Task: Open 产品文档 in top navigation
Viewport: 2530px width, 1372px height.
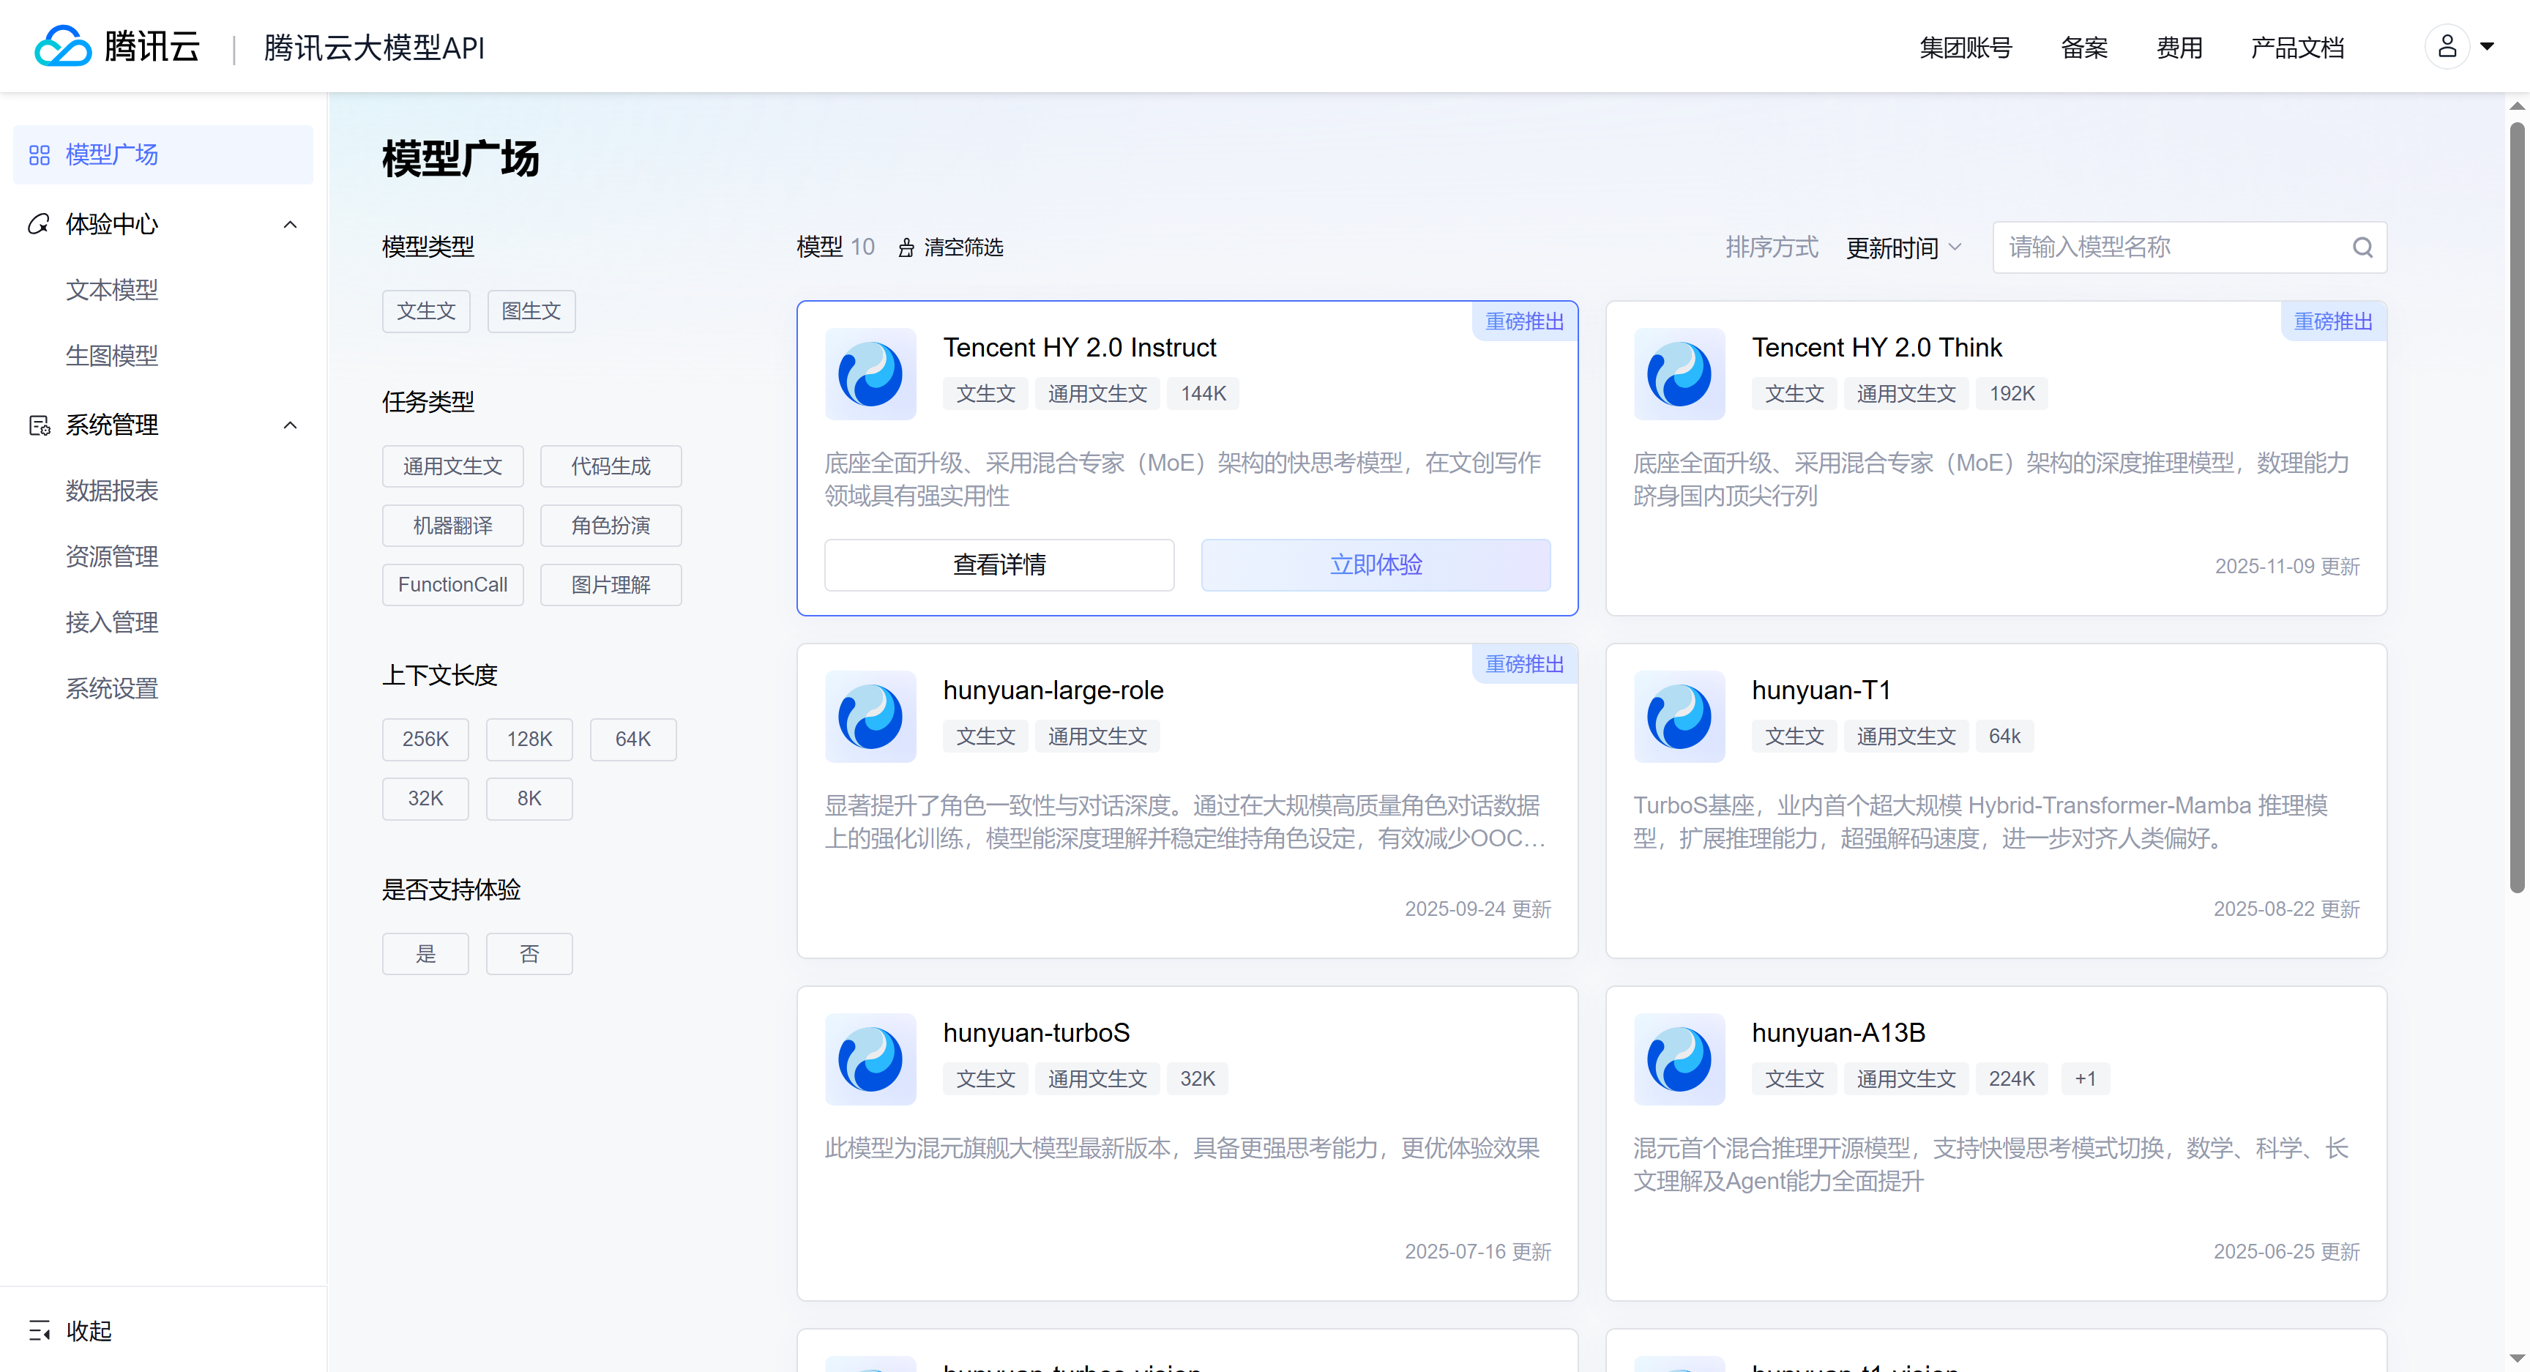Action: click(2296, 47)
